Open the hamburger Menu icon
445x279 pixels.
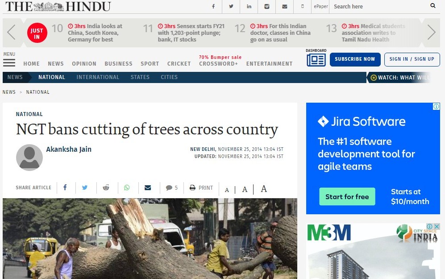[9, 62]
